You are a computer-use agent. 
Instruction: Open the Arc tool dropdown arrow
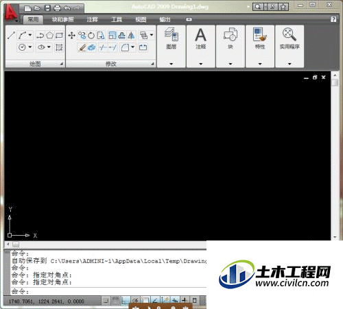tap(30, 36)
